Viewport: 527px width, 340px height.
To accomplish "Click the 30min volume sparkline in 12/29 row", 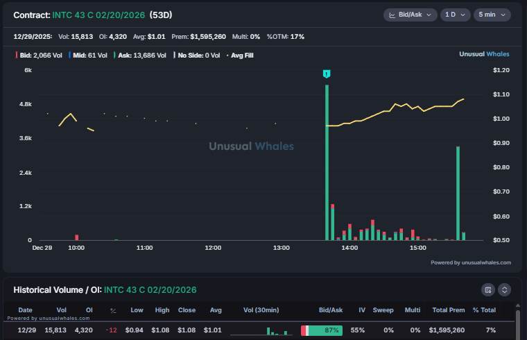I will (x=261, y=331).
